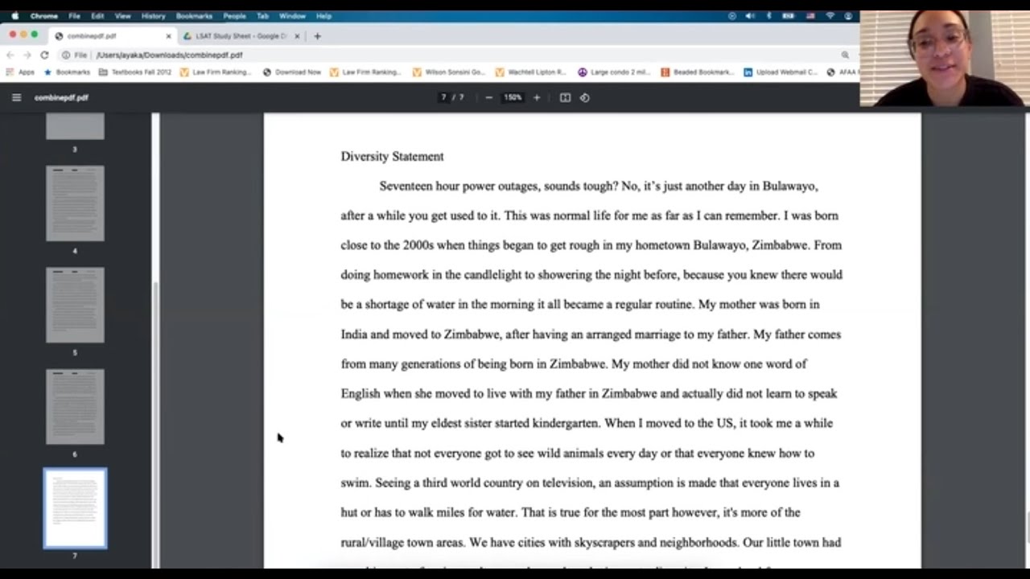Click the zoom in plus button
Viewport: 1030px width, 579px height.
pyautogui.click(x=537, y=97)
